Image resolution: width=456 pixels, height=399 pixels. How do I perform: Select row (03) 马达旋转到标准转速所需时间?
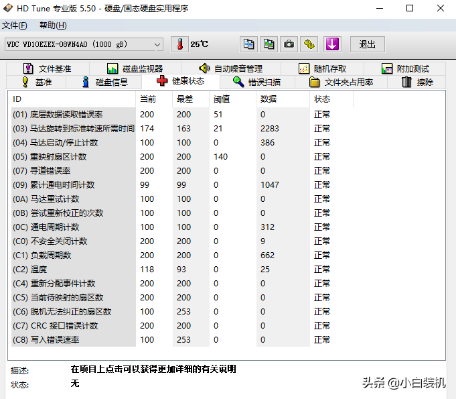[182, 129]
